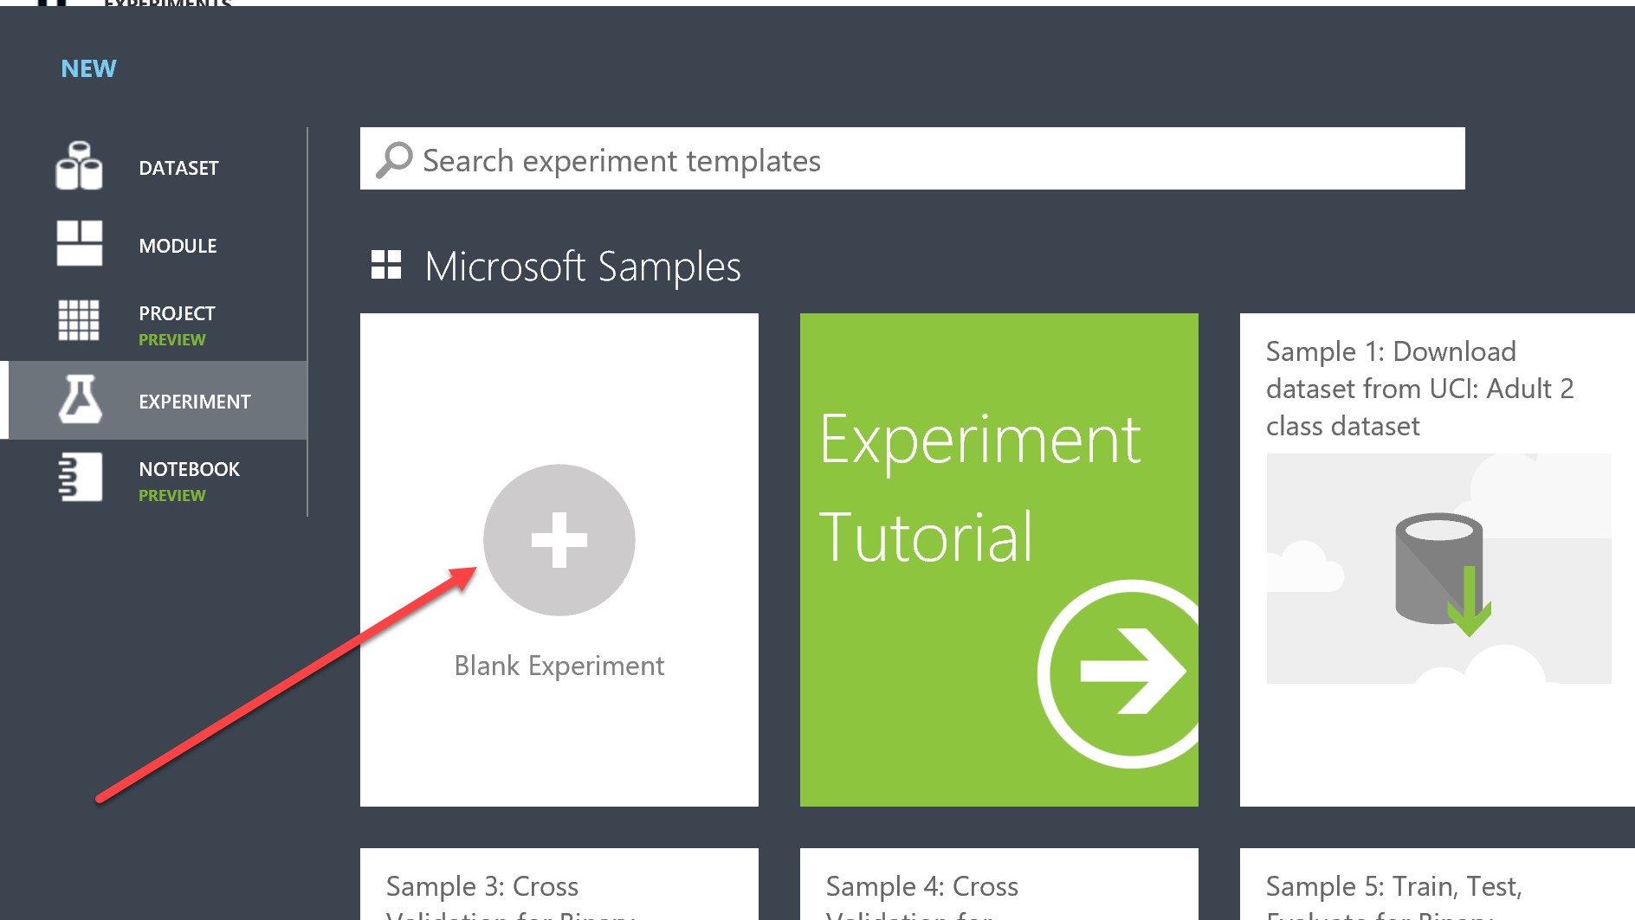The width and height of the screenshot is (1635, 920).
Task: Open the Sample 5 Train, Test tile
Action: pyautogui.click(x=1438, y=887)
